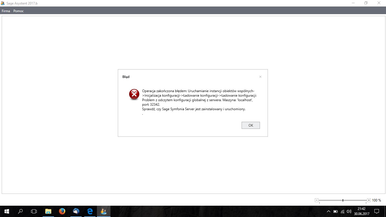Click the zoom slider handle

(x=343, y=200)
